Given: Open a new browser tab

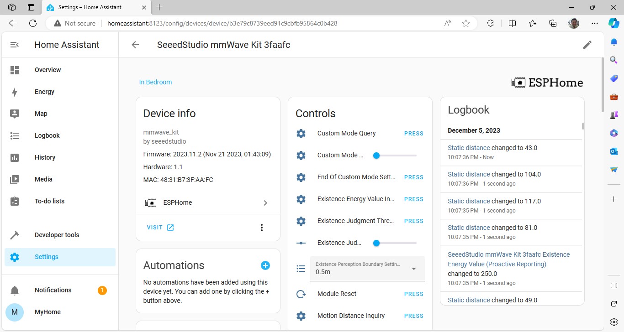Looking at the screenshot, I should tap(159, 7).
